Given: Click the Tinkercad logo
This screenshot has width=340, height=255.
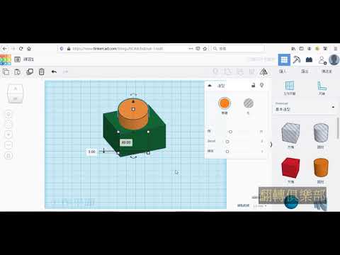Looking at the screenshot, I should click(6, 59).
